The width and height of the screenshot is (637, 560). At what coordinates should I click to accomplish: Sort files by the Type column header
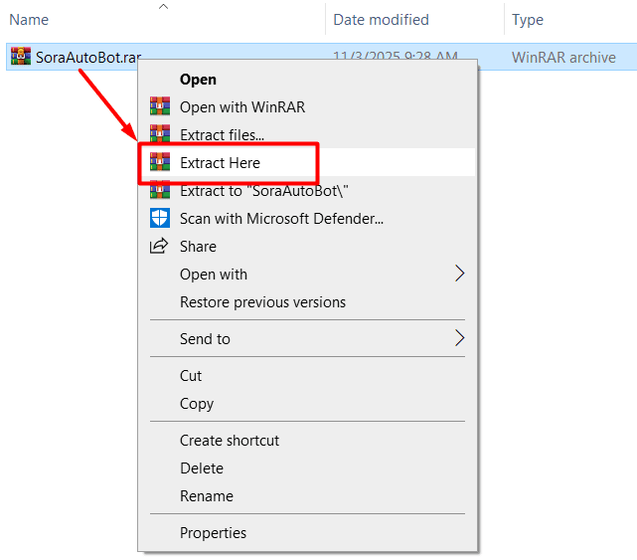pos(528,20)
